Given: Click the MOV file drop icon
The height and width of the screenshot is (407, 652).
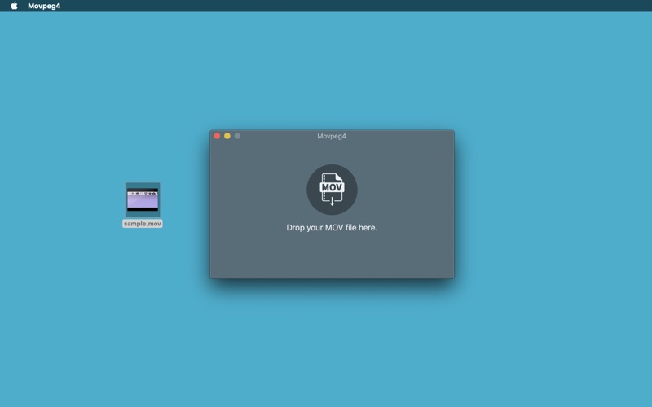Looking at the screenshot, I should click(332, 190).
